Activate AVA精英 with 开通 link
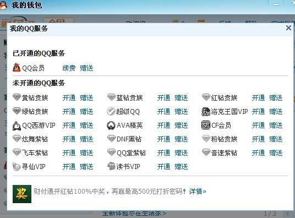 (x=163, y=126)
